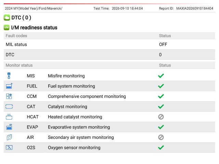The image size is (219, 164).
Task: Click the Misfire monitoring green checkmark
Action: point(161,76)
